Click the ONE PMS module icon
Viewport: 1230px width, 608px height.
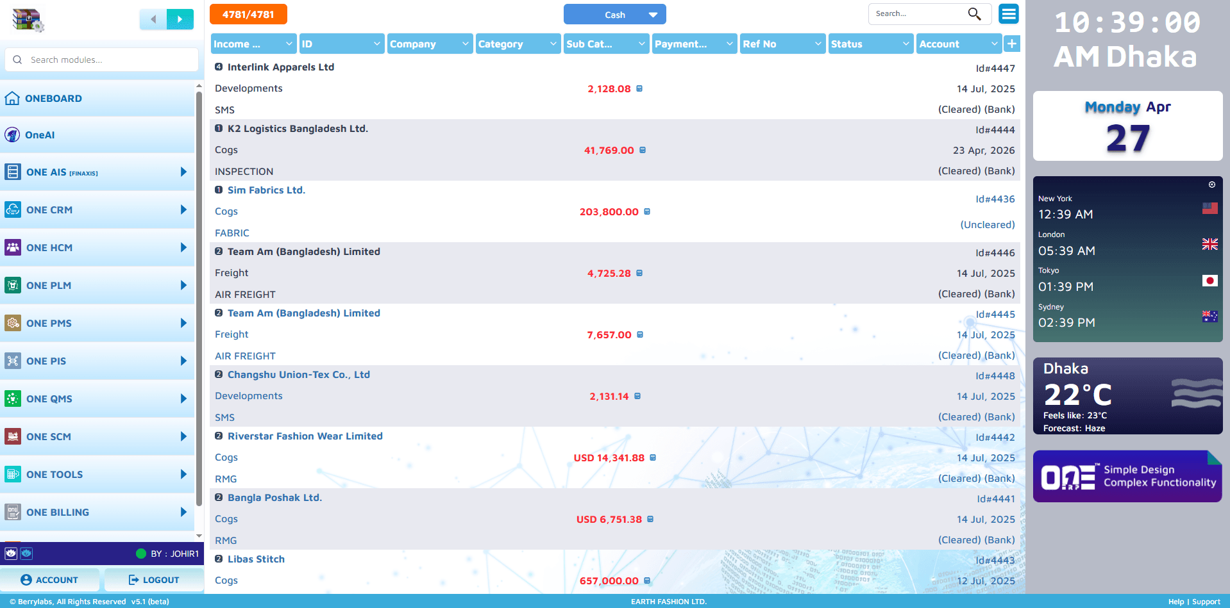(x=12, y=323)
